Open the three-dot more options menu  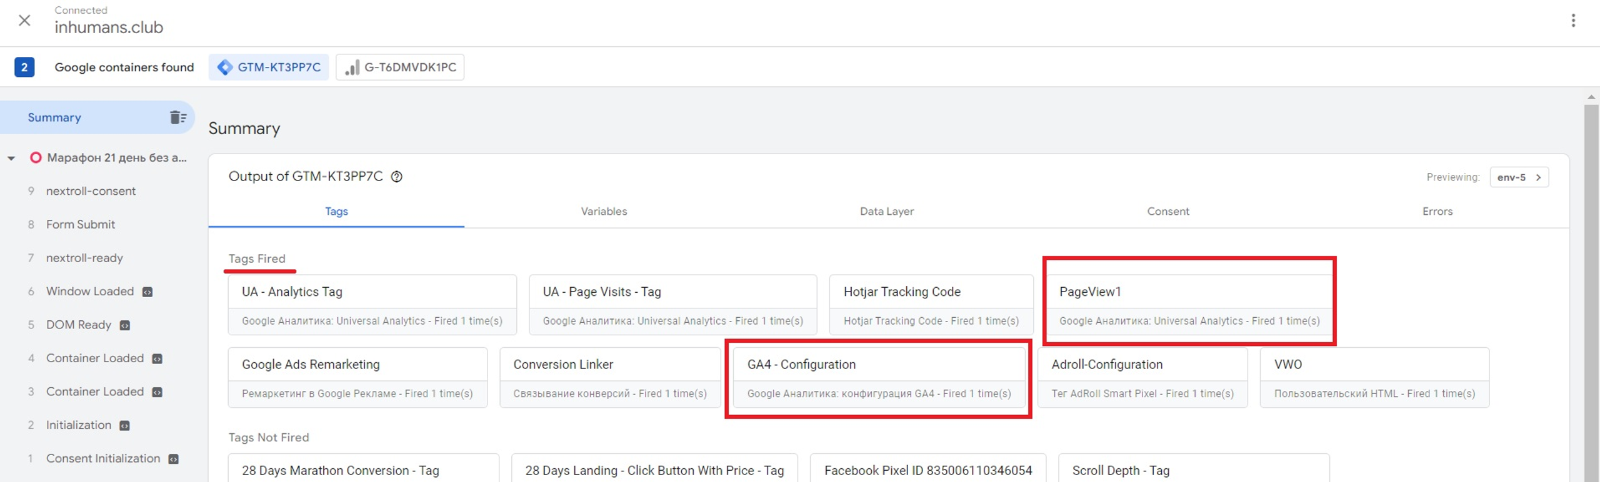(1572, 21)
